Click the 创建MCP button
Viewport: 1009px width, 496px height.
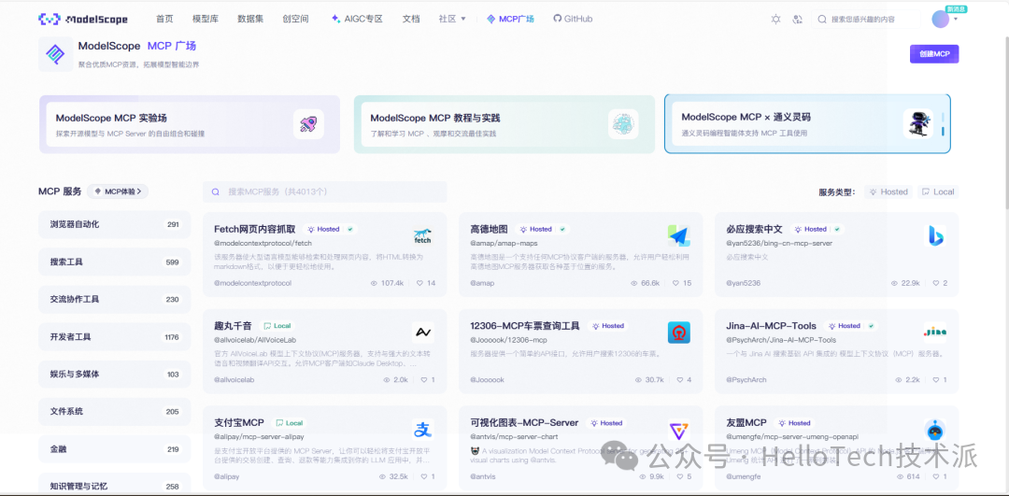[934, 54]
